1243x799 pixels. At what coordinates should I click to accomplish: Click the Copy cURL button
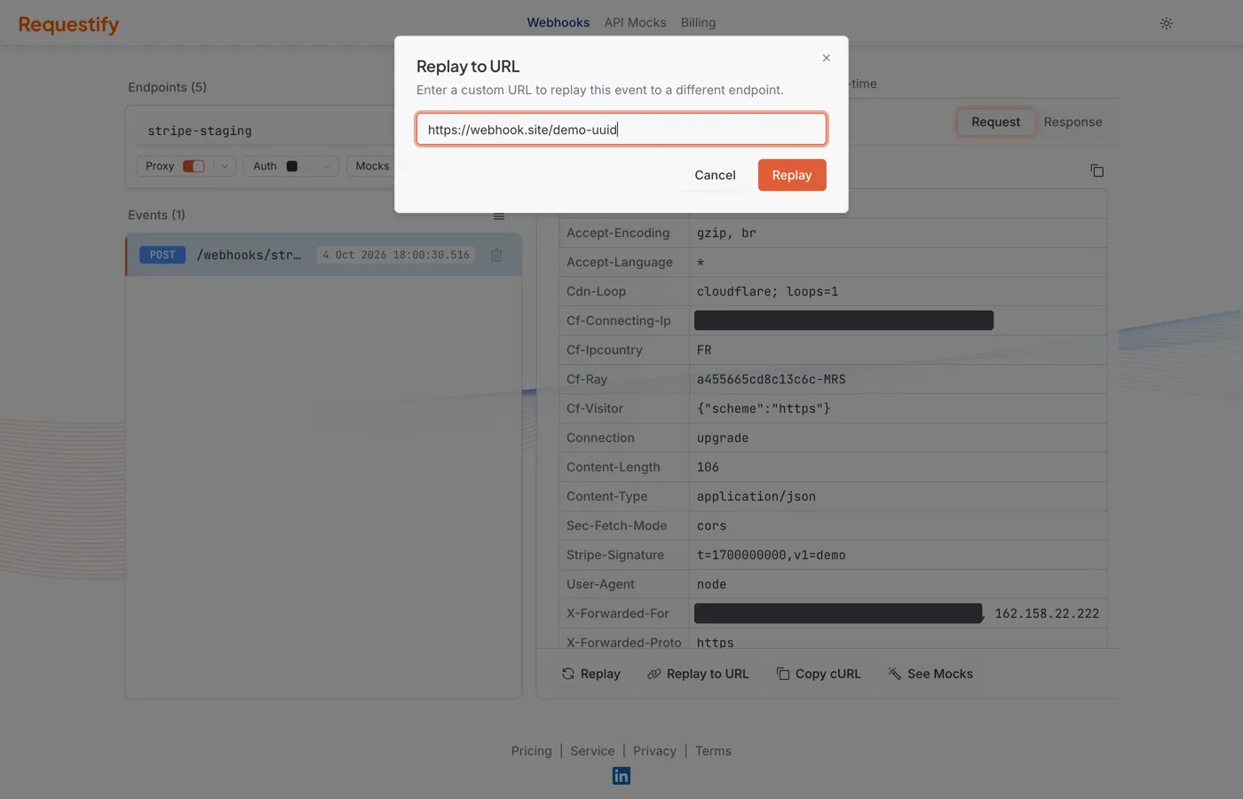point(819,675)
